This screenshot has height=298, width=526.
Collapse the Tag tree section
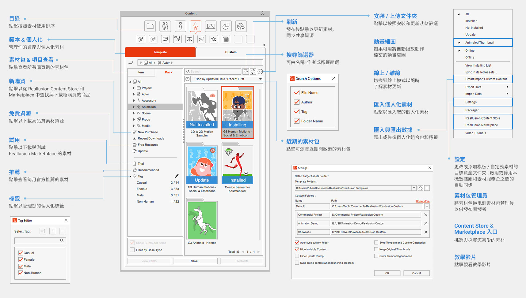point(130,177)
